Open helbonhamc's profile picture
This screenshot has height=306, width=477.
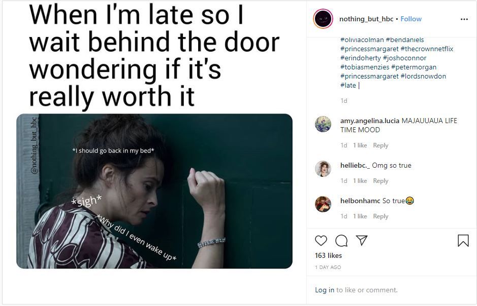[323, 204]
